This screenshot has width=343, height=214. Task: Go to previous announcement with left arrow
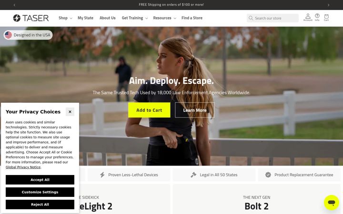pos(14,5)
